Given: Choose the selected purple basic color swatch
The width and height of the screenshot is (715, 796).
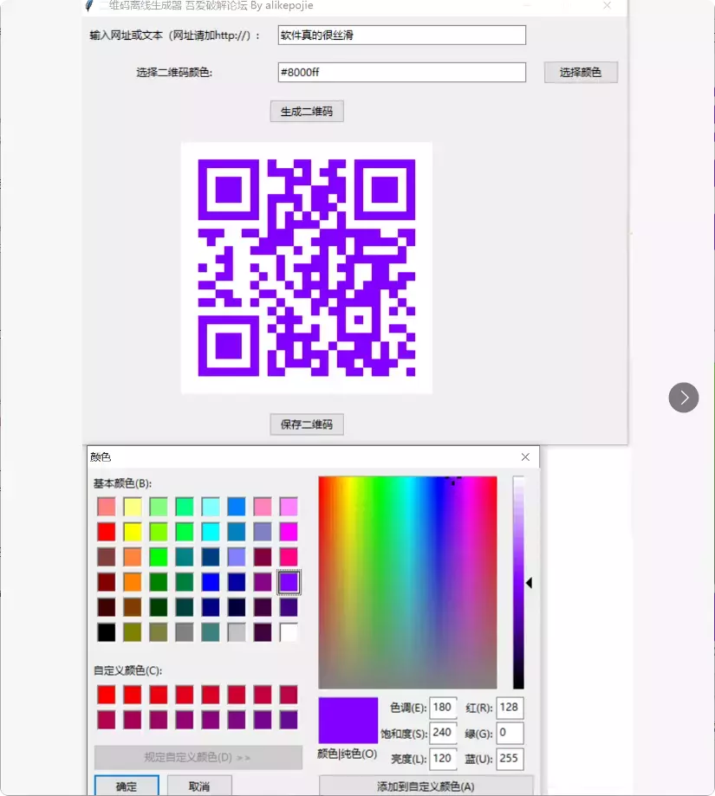Looking at the screenshot, I should pyautogui.click(x=289, y=582).
